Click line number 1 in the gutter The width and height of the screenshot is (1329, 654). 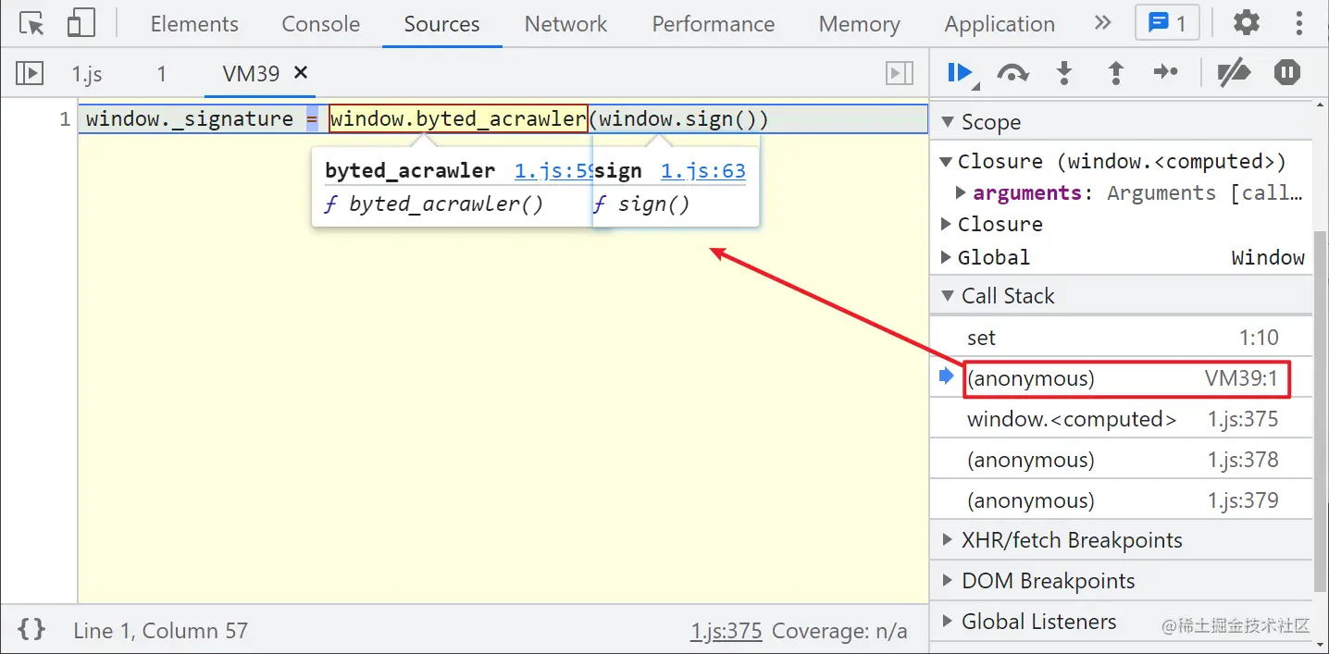64,119
